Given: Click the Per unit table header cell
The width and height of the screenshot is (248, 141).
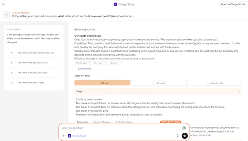Looking at the screenshot, I should (98, 63).
